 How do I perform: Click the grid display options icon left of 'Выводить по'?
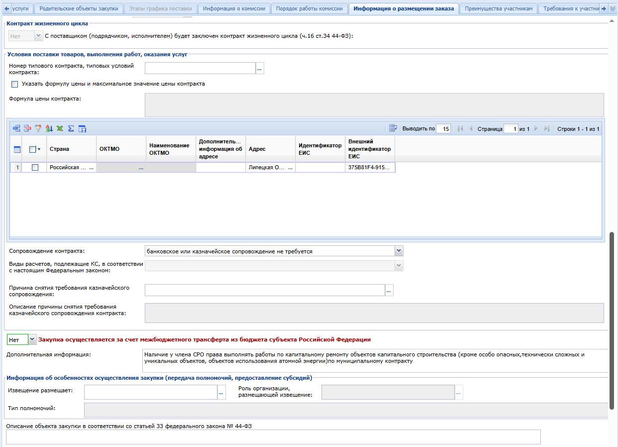(393, 128)
